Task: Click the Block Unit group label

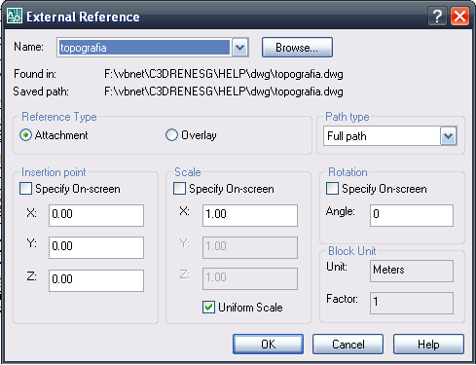Action: click(352, 251)
